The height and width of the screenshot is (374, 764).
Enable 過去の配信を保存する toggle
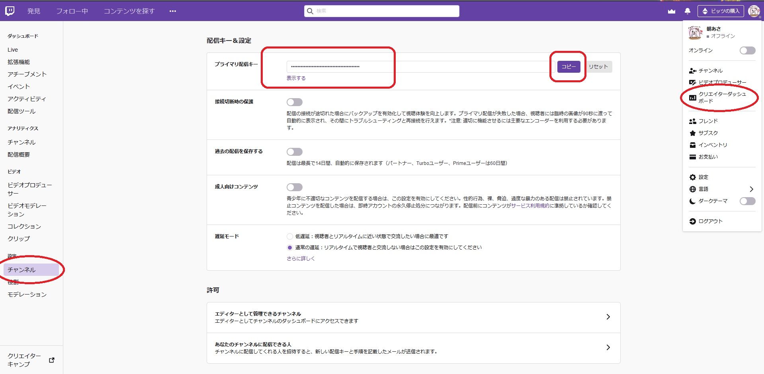point(295,151)
